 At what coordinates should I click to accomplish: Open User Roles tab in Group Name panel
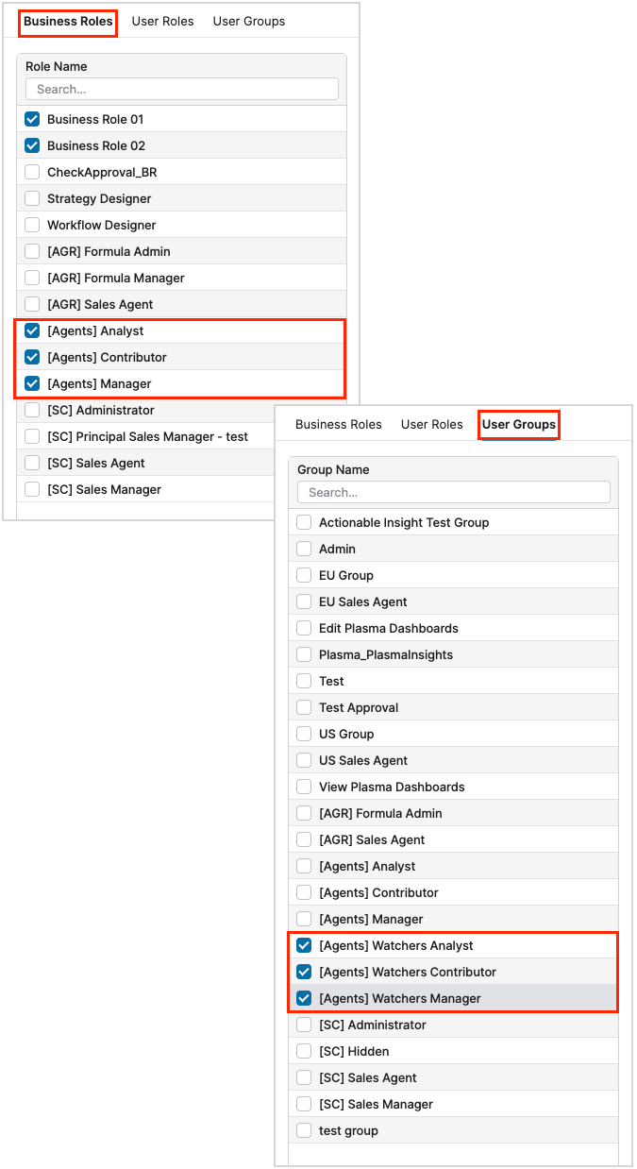click(431, 424)
